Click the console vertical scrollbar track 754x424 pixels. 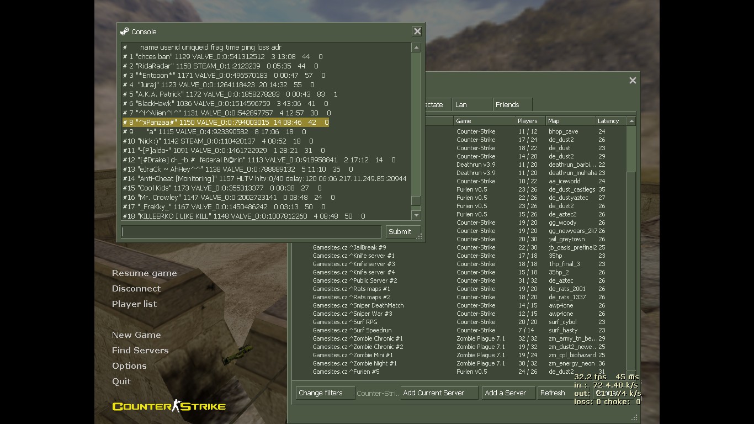(x=416, y=127)
